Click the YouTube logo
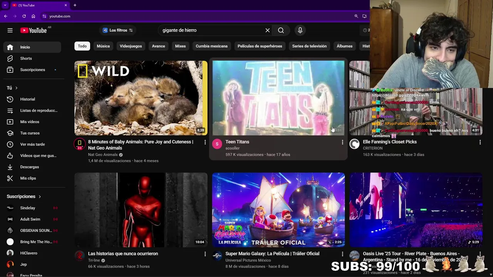 34,30
